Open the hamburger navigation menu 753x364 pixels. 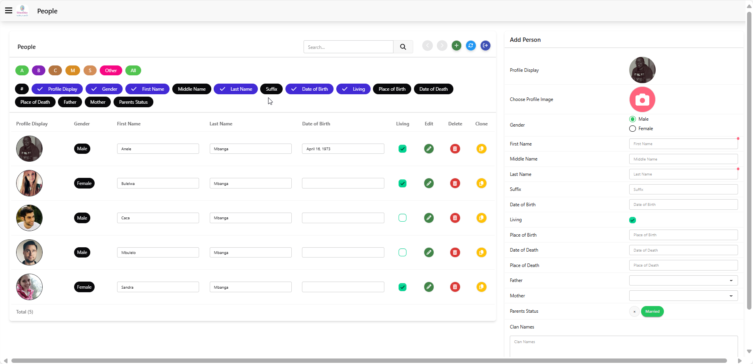click(9, 11)
